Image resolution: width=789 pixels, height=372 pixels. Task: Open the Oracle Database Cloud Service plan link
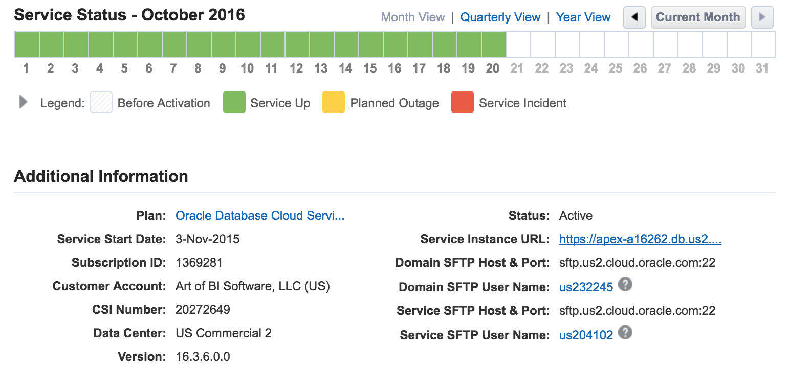[x=260, y=216]
